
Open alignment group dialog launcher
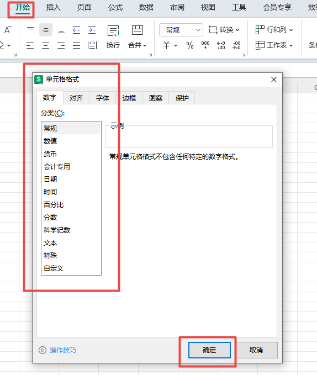tap(150, 55)
